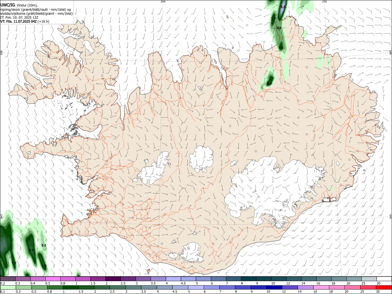Select the 1.8 rainfall value offshore southwest
This screenshot has width=392, height=294.
point(44,266)
